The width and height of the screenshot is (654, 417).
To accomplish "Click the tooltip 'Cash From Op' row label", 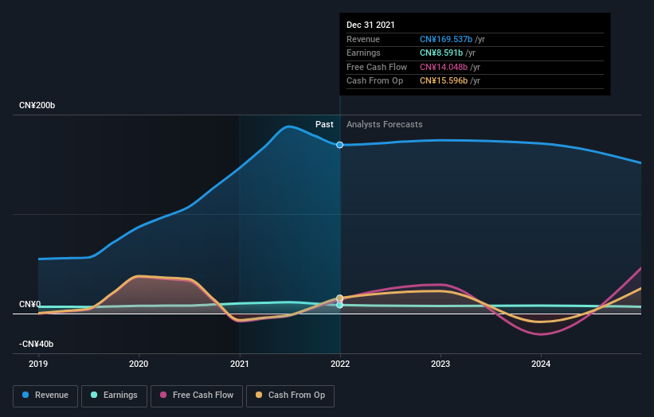I will pos(374,81).
